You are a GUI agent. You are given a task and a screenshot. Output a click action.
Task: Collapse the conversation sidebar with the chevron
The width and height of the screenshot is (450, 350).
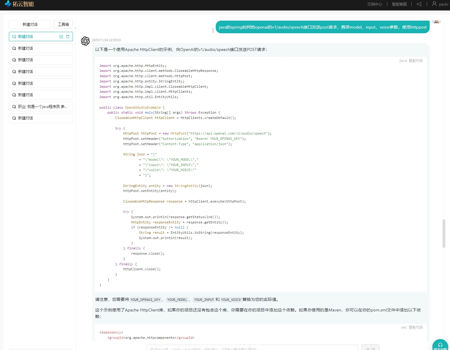(x=75, y=28)
